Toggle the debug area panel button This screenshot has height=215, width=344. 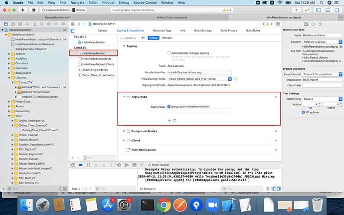pos(328,10)
